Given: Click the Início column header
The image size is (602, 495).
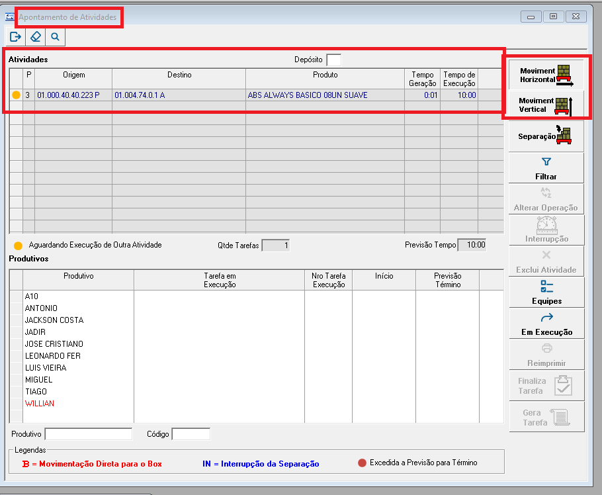Looking at the screenshot, I should [384, 280].
